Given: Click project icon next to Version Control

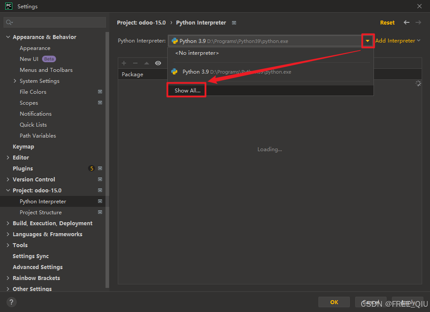Looking at the screenshot, I should pyautogui.click(x=100, y=179).
